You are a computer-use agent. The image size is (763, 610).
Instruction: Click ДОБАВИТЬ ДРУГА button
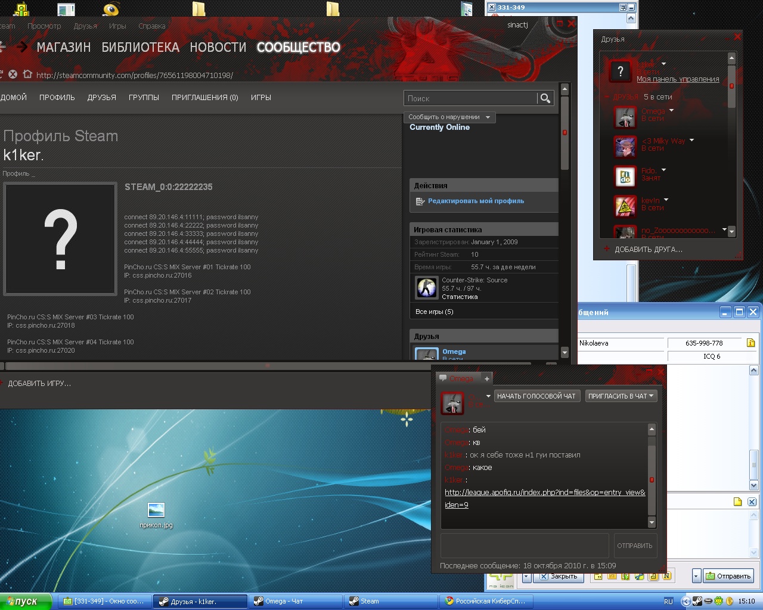coord(643,250)
